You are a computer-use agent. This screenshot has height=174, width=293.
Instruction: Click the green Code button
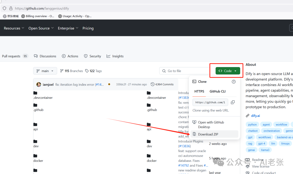pyautogui.click(x=228, y=71)
